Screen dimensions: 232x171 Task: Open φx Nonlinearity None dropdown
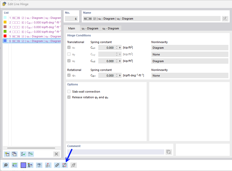point(190,75)
